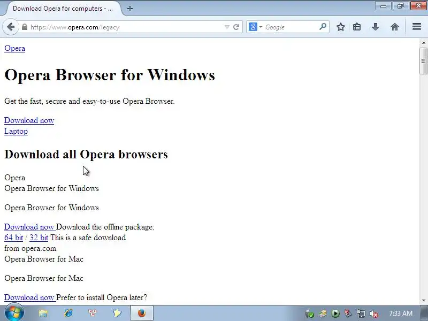
Task: Open the URL history dropdown arrow
Action: click(x=226, y=27)
